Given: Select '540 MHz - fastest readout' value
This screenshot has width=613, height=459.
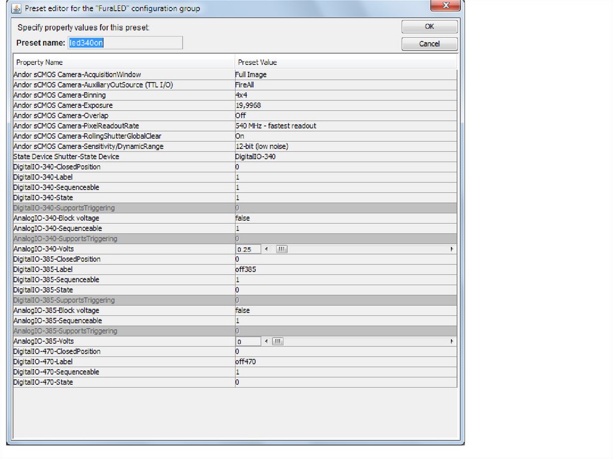Looking at the screenshot, I should click(275, 126).
